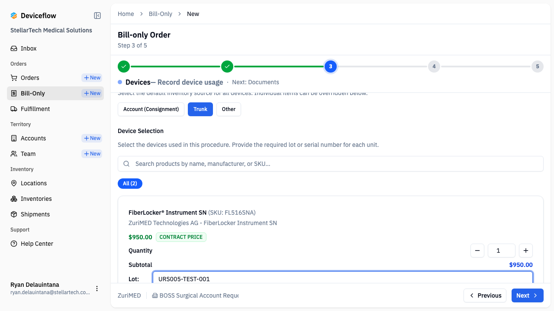The image size is (554, 311).
Task: Increase FiberLocker quantity with plus
Action: [526, 251]
